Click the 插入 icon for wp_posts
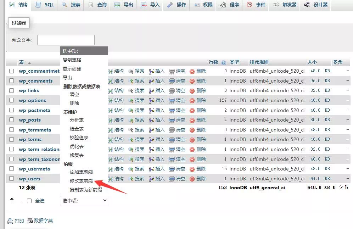353x229 pixels. (151, 120)
